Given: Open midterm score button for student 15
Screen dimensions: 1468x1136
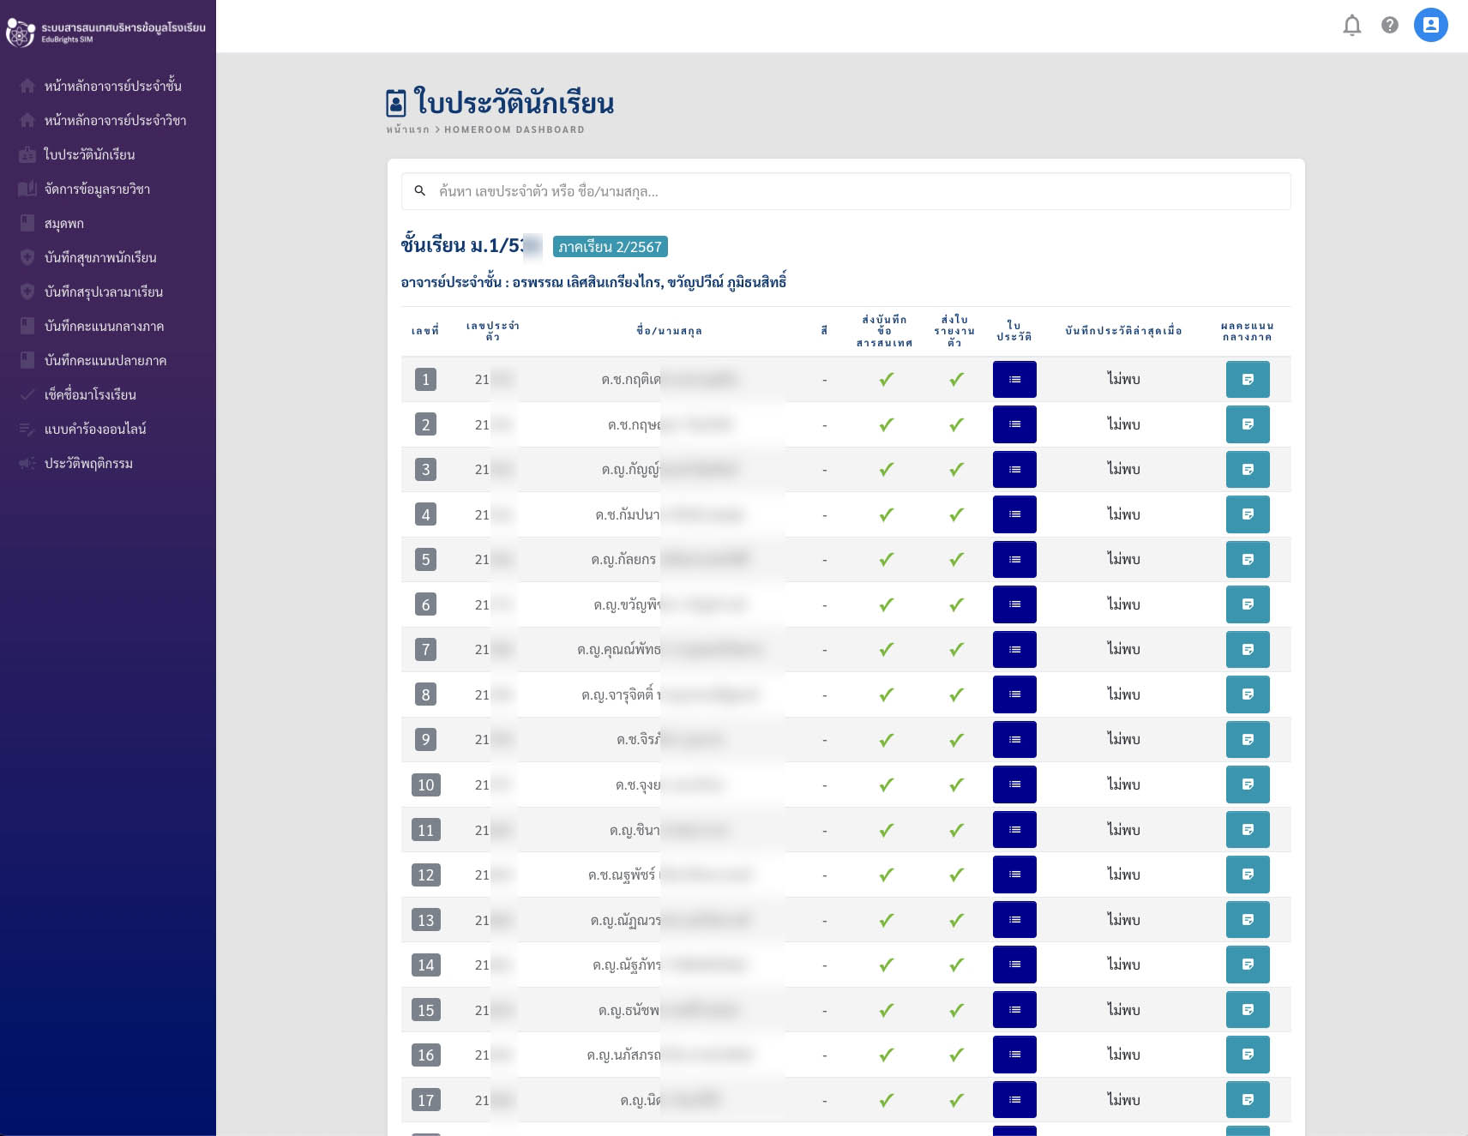Looking at the screenshot, I should [x=1247, y=1010].
